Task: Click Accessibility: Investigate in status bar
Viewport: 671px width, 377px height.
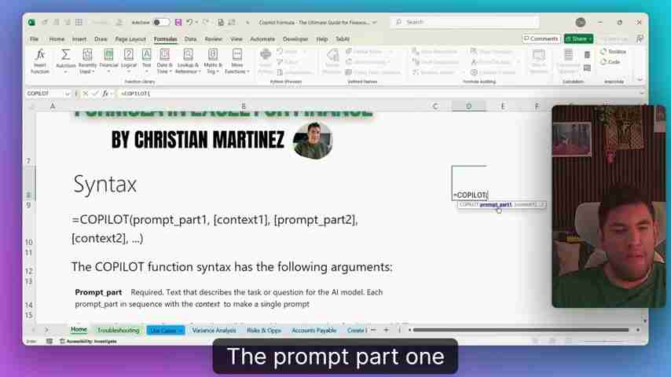Action: point(88,341)
